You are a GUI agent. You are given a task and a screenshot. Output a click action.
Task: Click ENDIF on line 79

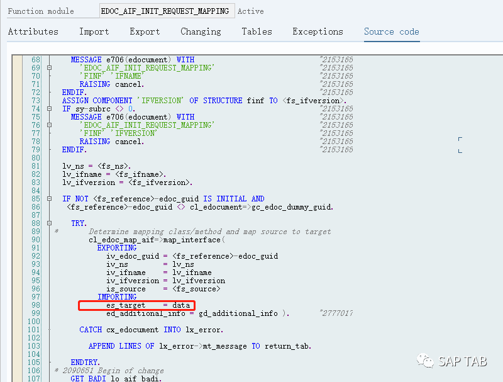[x=74, y=150]
